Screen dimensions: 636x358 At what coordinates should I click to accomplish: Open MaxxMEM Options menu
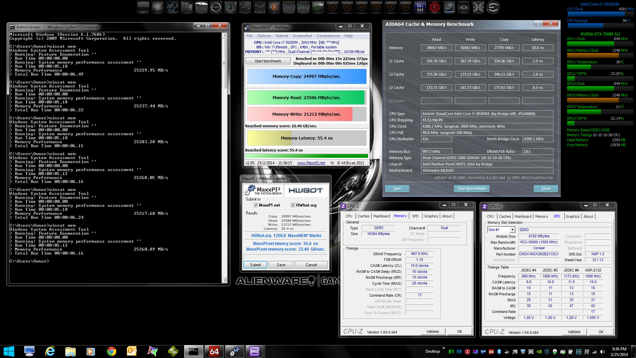click(264, 36)
